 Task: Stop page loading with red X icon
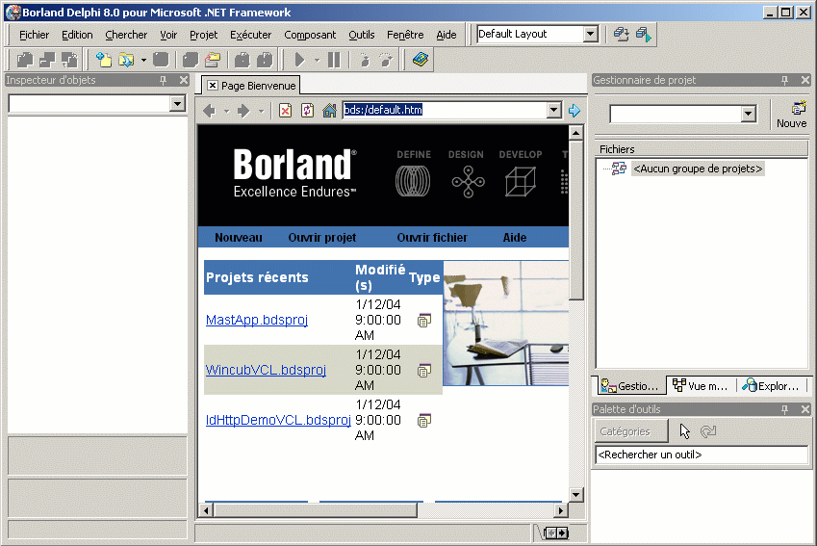(285, 111)
